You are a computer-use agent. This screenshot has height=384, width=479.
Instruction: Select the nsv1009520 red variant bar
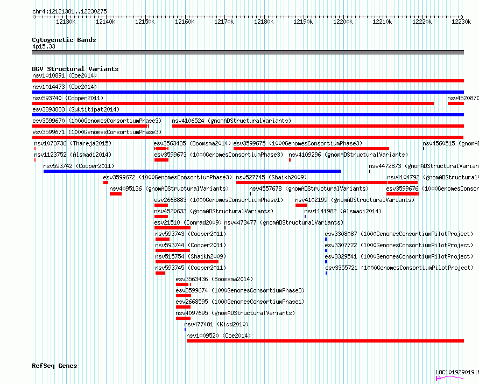(x=325, y=341)
